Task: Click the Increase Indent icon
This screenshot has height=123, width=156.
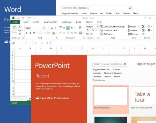Action: 75,33
